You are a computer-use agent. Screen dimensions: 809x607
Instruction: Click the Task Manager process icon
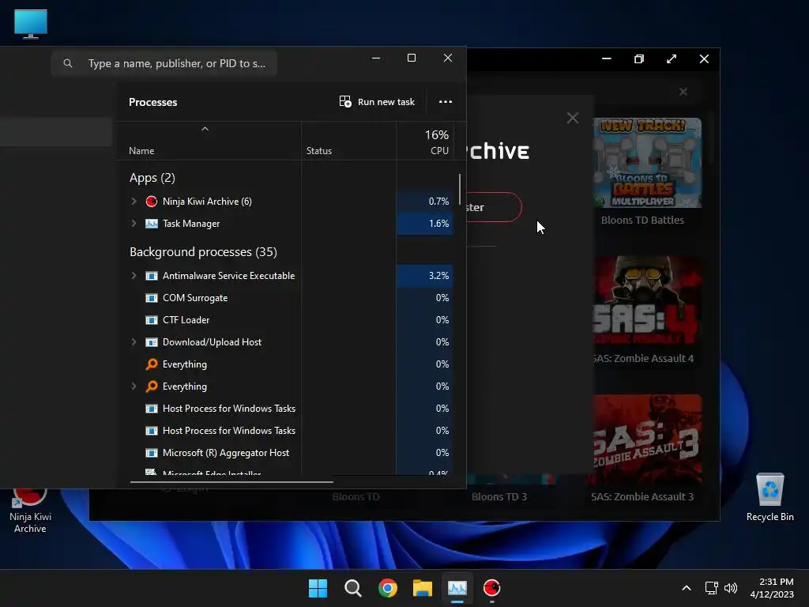[x=151, y=224]
